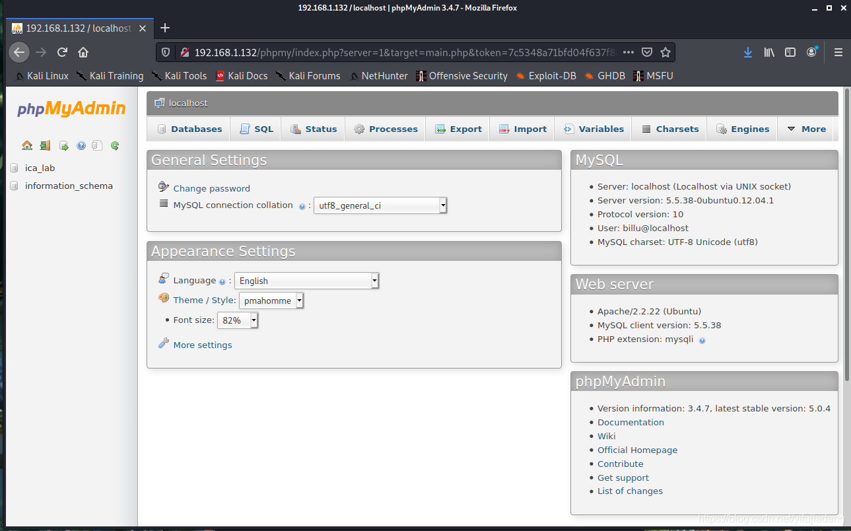
Task: Open page actions three-dot menu
Action: tap(629, 52)
